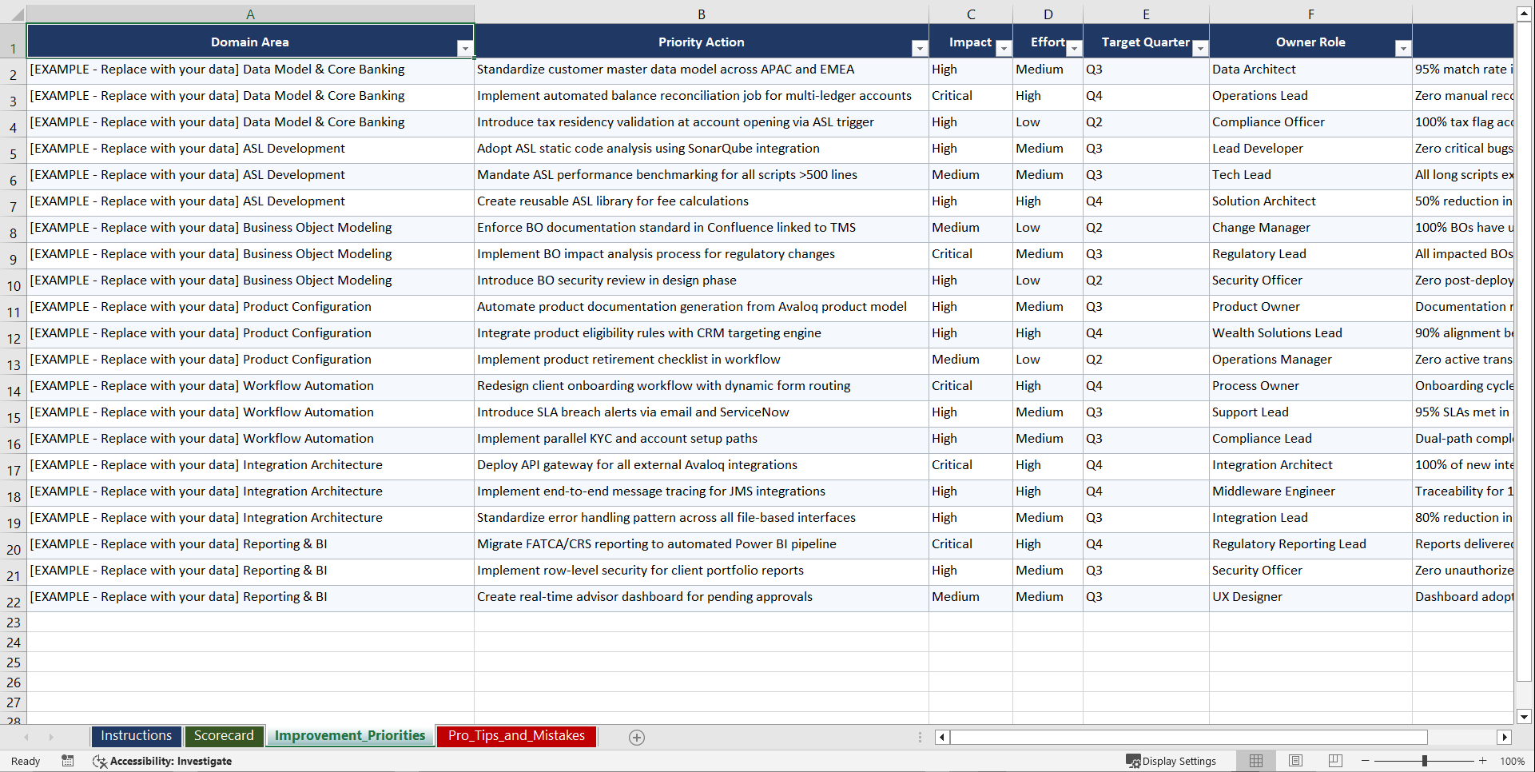This screenshot has height=772, width=1535.
Task: Zoom out using the minus icon
Action: click(x=1366, y=761)
